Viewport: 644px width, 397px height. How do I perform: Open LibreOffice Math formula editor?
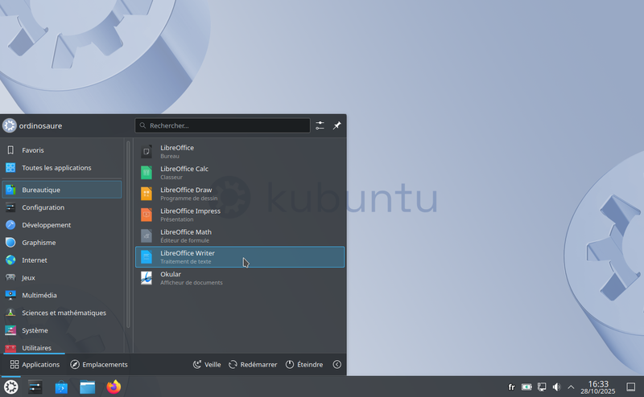(240, 235)
